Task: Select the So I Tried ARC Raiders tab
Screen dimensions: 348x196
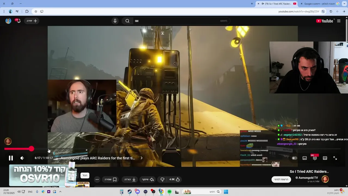Action: tap(277, 4)
